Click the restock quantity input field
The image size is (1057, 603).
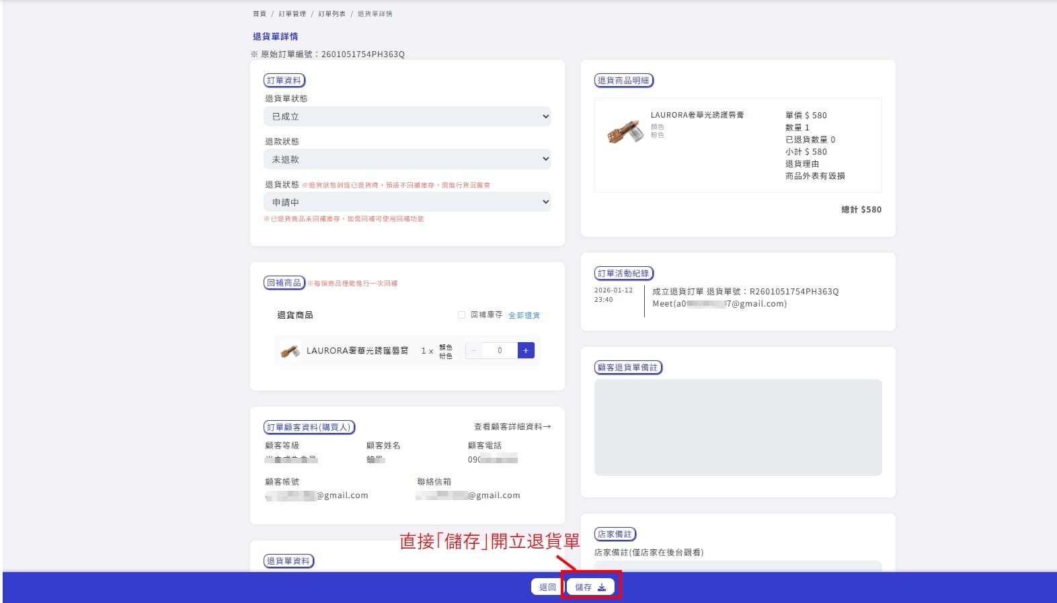pyautogui.click(x=500, y=350)
